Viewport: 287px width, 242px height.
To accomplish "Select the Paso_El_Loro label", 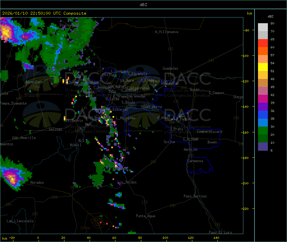I will (x=221, y=232).
